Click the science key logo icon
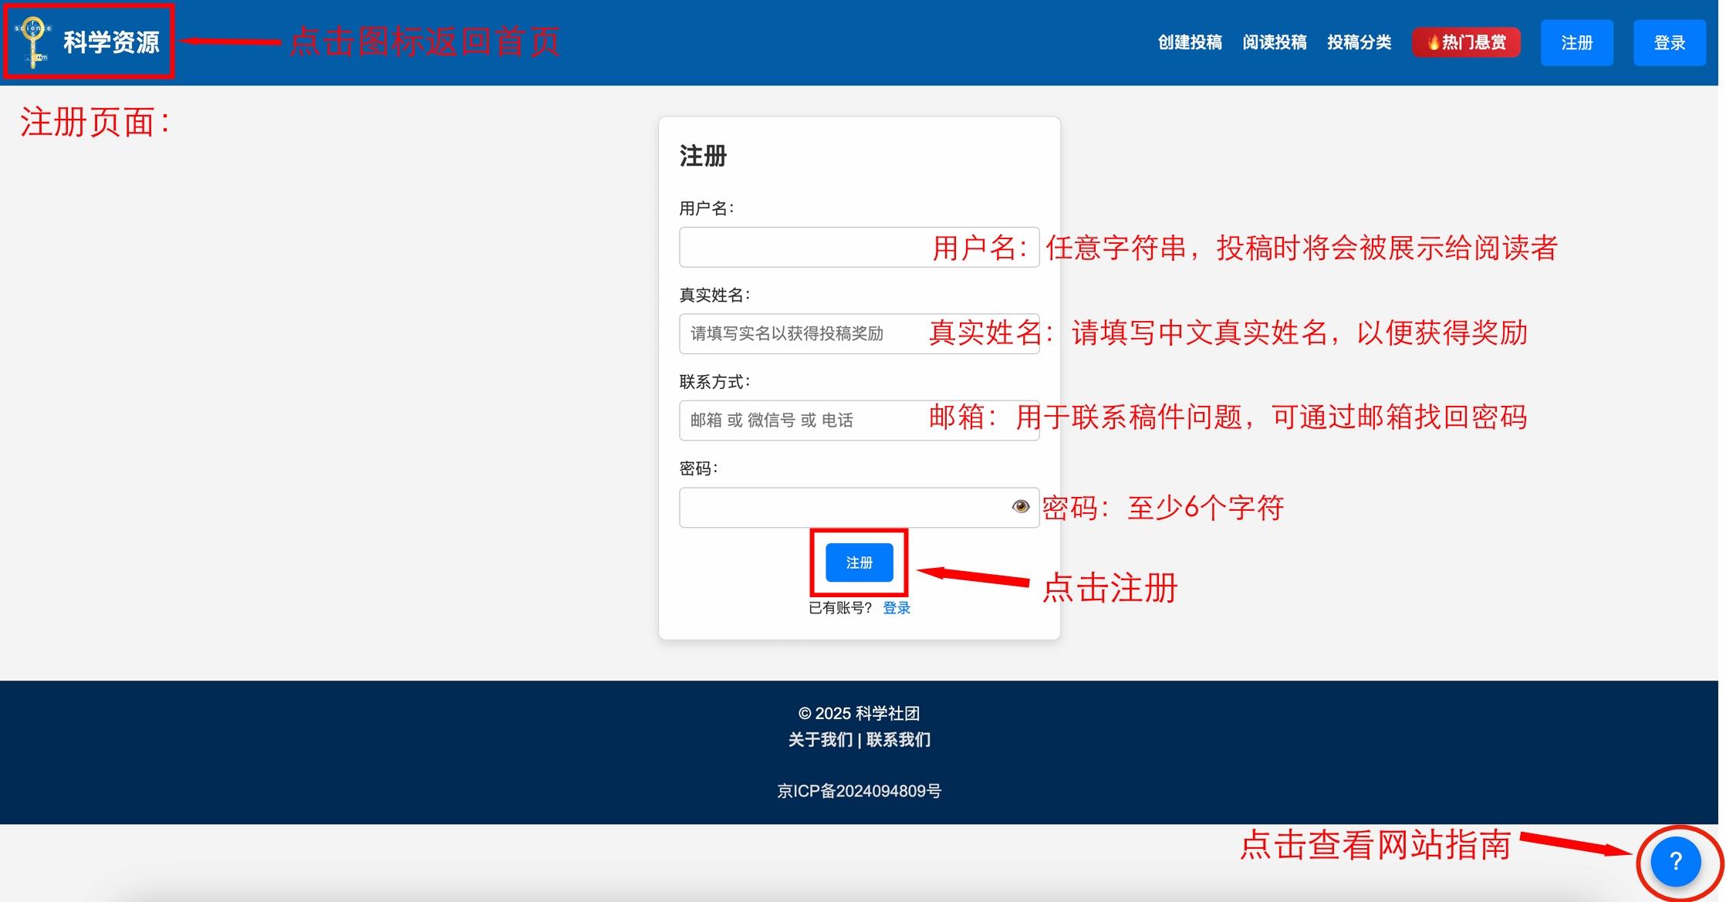Viewport: 1726px width, 902px height. [33, 42]
